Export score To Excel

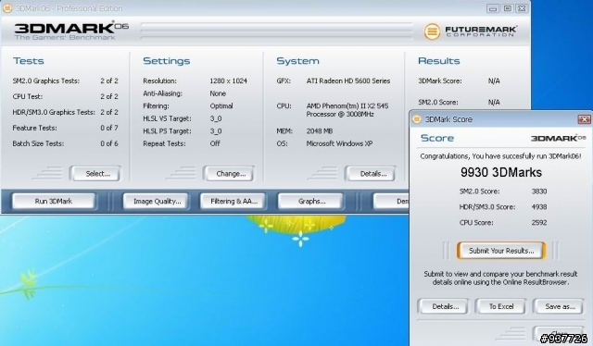tap(501, 306)
